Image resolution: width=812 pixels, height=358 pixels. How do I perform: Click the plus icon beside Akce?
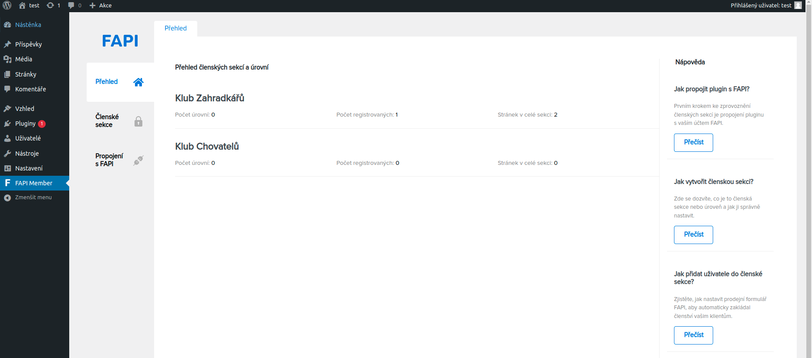92,5
